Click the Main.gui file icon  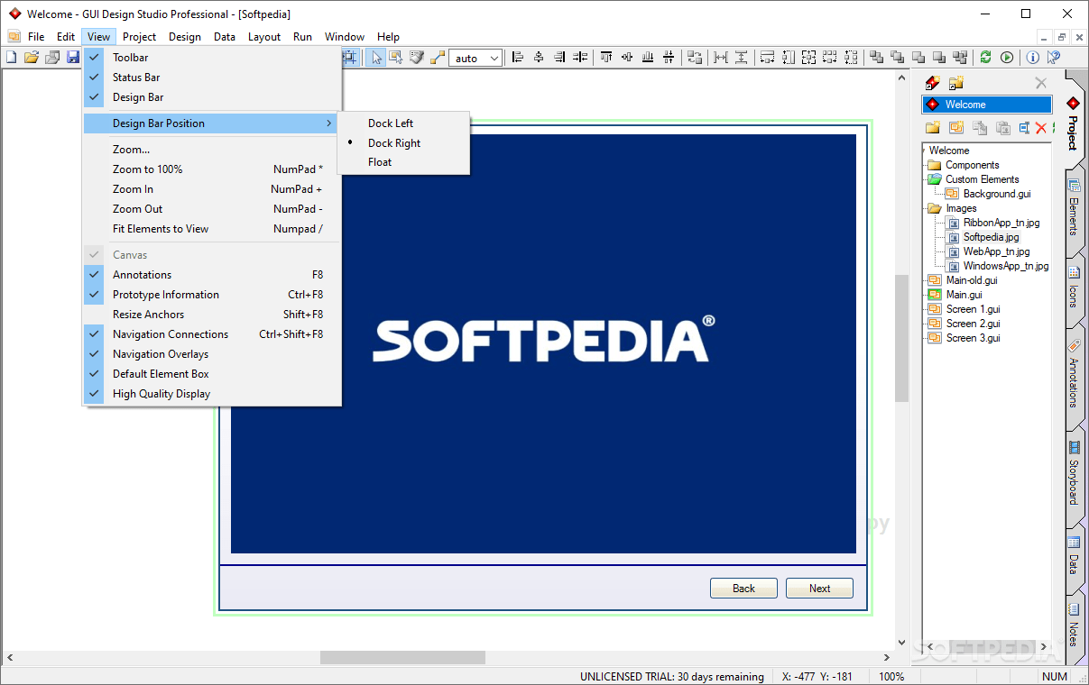935,295
